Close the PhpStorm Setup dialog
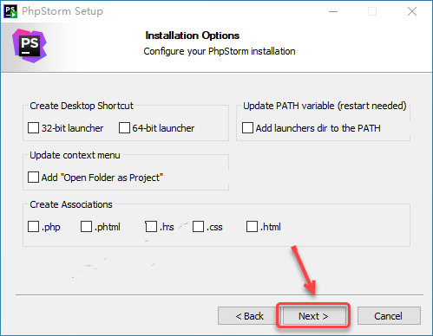433x336 pixels. pos(412,11)
